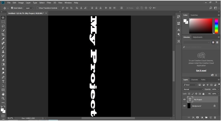This screenshot has width=221, height=121.
Task: Click the hue spectrum slider
Action: 216,26
